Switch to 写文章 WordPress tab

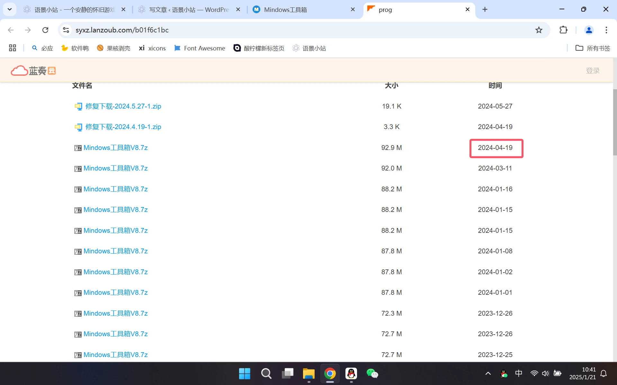tap(189, 10)
